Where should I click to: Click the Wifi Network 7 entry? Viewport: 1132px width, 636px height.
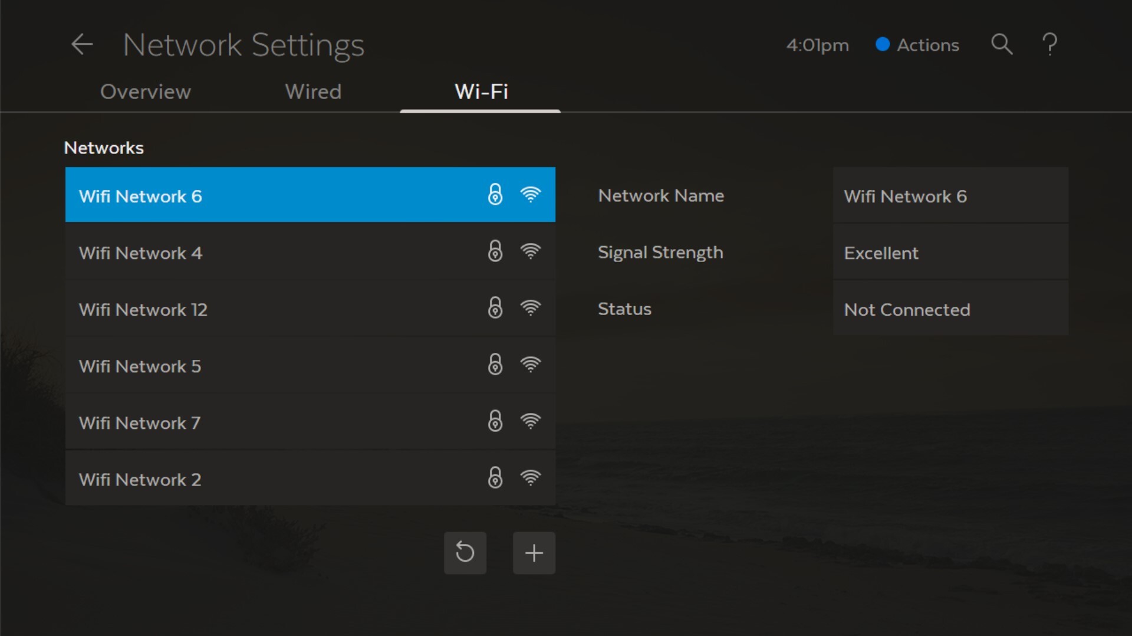click(x=236, y=422)
